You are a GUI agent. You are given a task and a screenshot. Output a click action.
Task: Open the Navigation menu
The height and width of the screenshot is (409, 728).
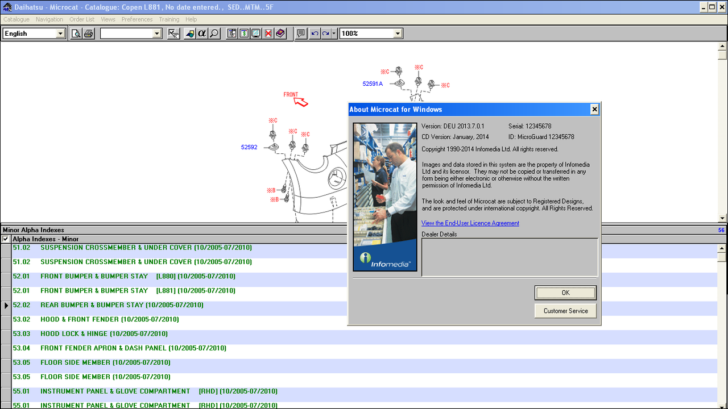pyautogui.click(x=49, y=19)
